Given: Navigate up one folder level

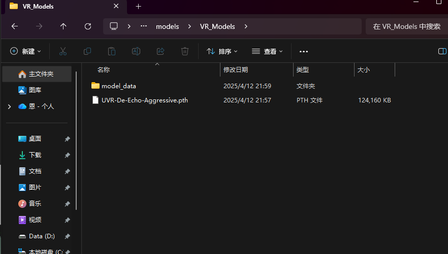Looking at the screenshot, I should tap(63, 26).
